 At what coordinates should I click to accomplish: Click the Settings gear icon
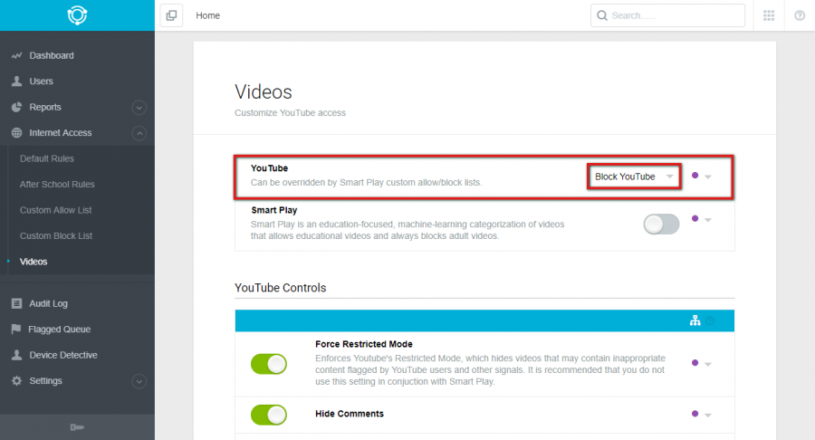[16, 381]
